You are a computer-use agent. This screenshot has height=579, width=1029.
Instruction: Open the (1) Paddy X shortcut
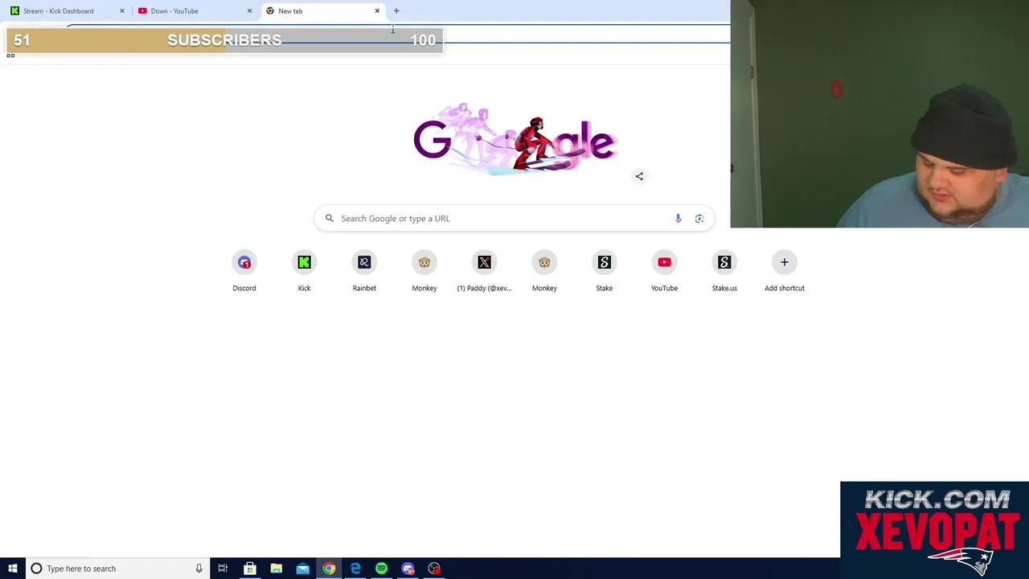click(484, 271)
